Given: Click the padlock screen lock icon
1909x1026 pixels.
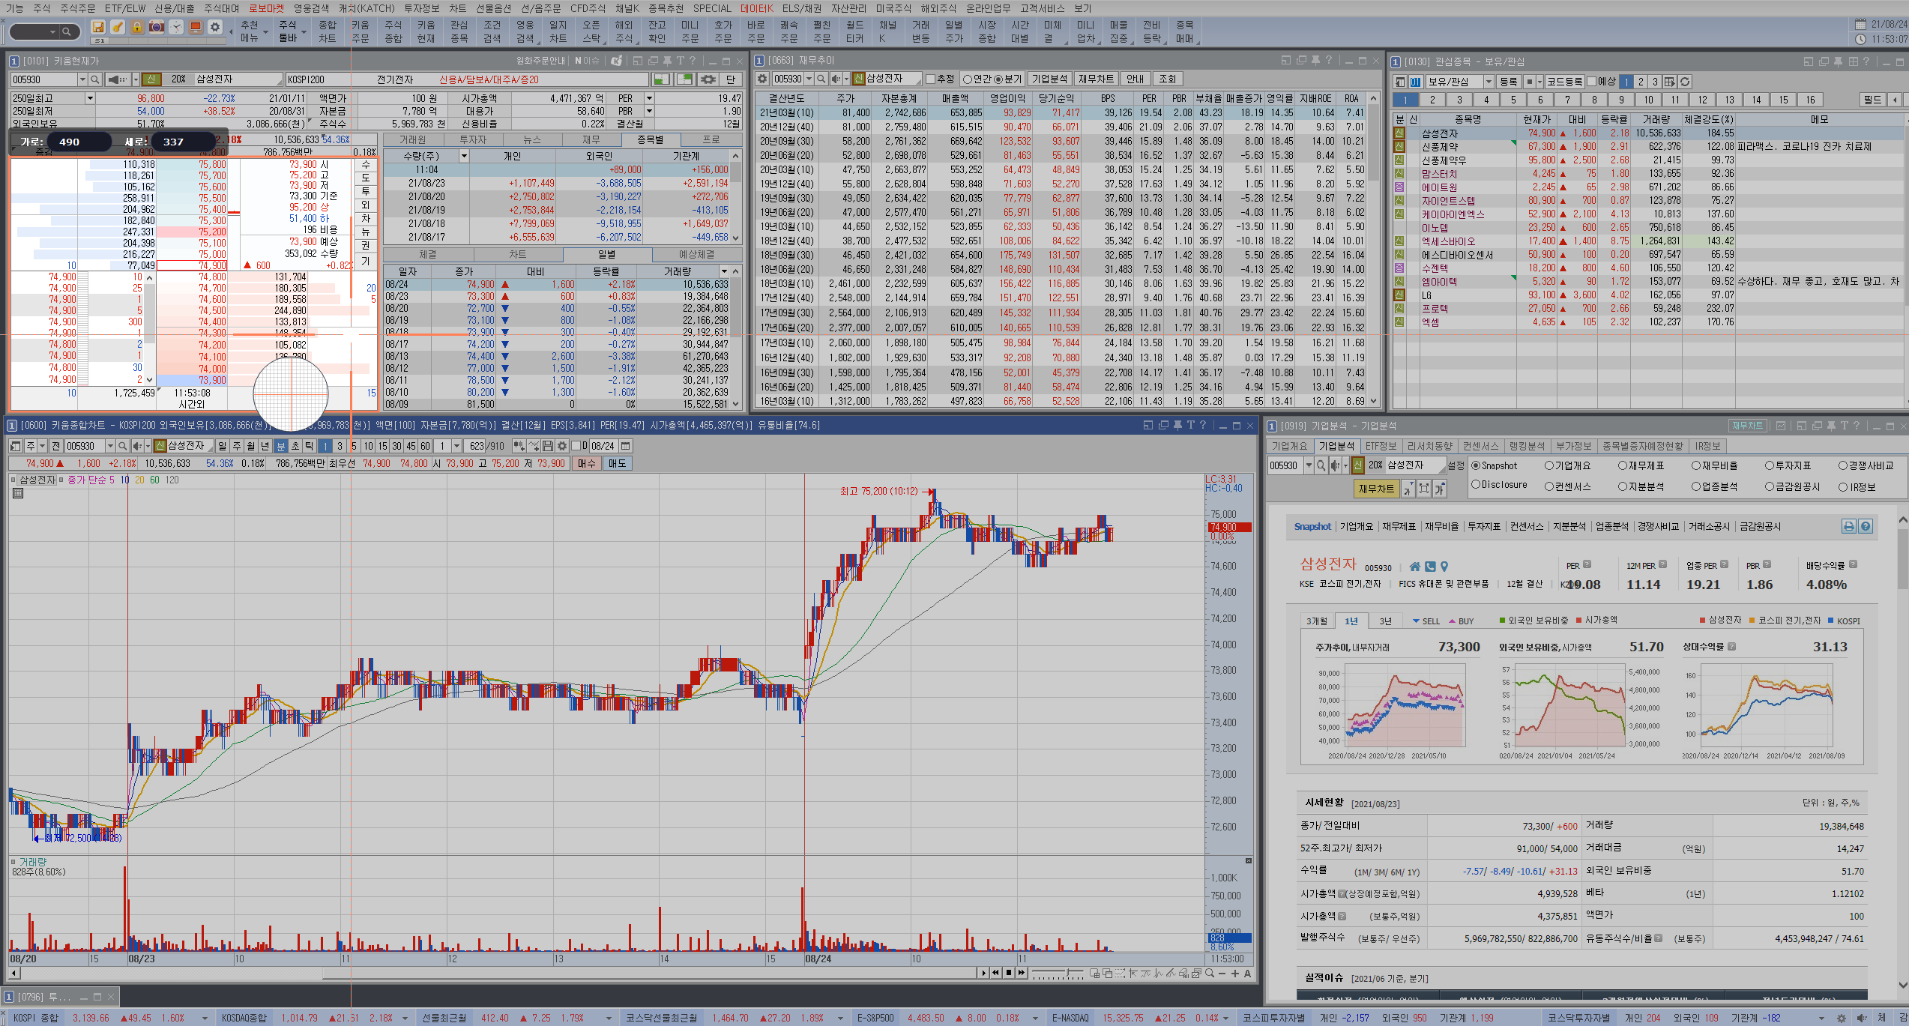Looking at the screenshot, I should (136, 27).
